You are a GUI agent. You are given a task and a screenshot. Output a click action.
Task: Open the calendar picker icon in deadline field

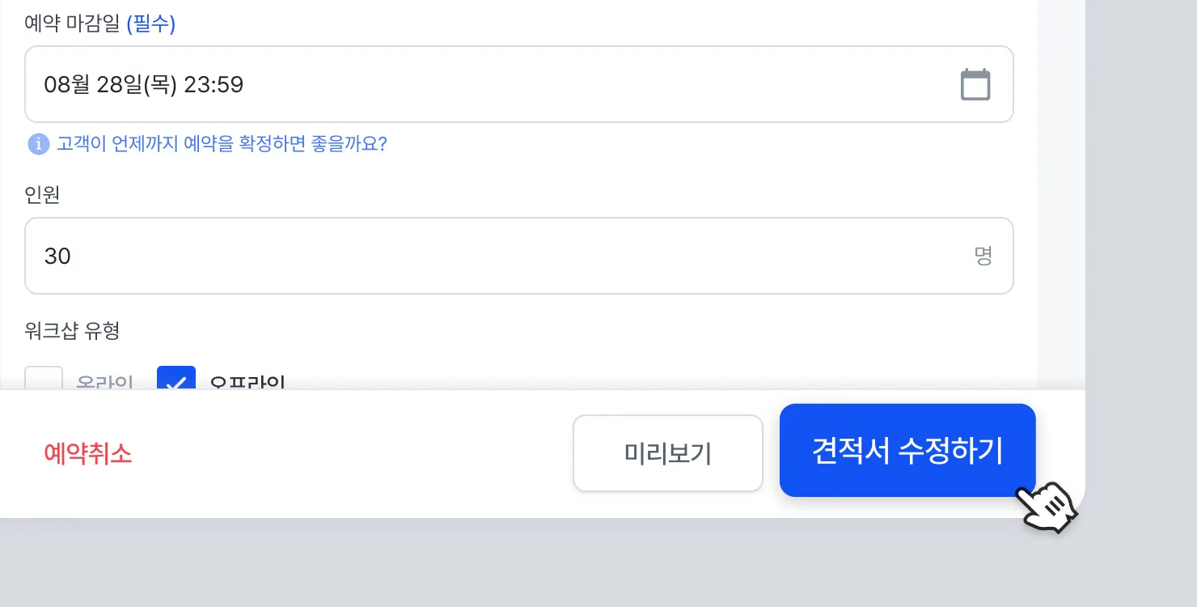(975, 85)
